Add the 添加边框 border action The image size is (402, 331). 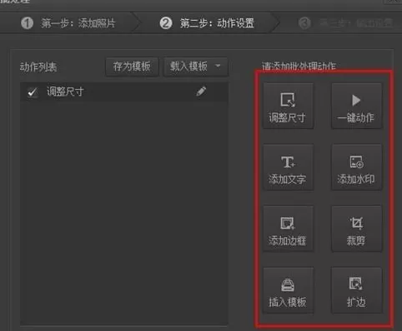click(x=288, y=229)
